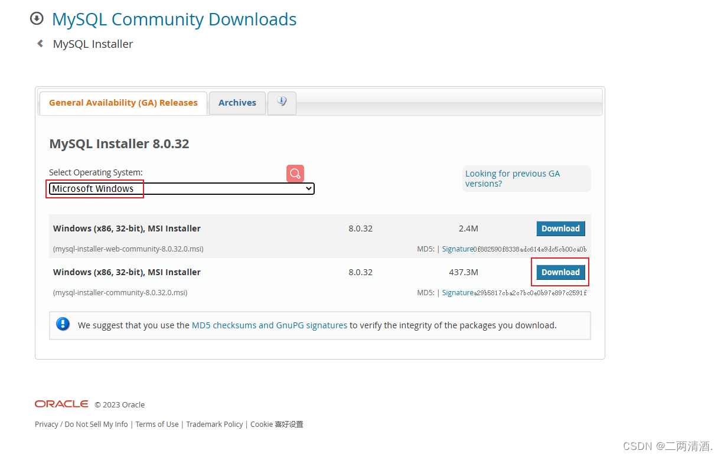The image size is (721, 457).
Task: Open the Privacy / Do Not Sell link
Action: click(81, 424)
